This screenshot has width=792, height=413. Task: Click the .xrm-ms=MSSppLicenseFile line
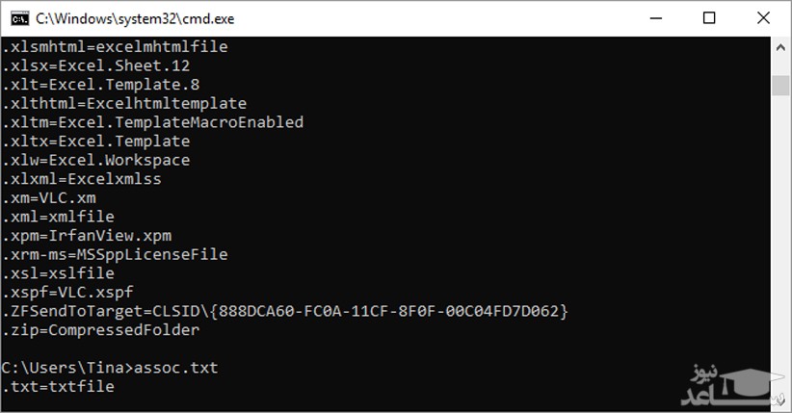pos(115,254)
